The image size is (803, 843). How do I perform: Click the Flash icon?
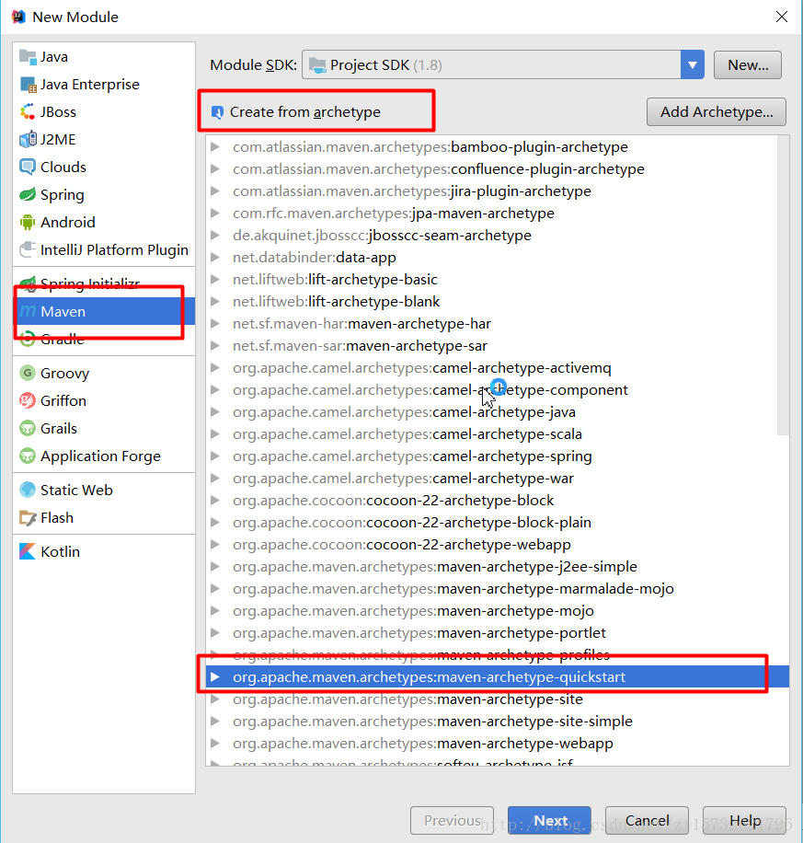pos(28,518)
